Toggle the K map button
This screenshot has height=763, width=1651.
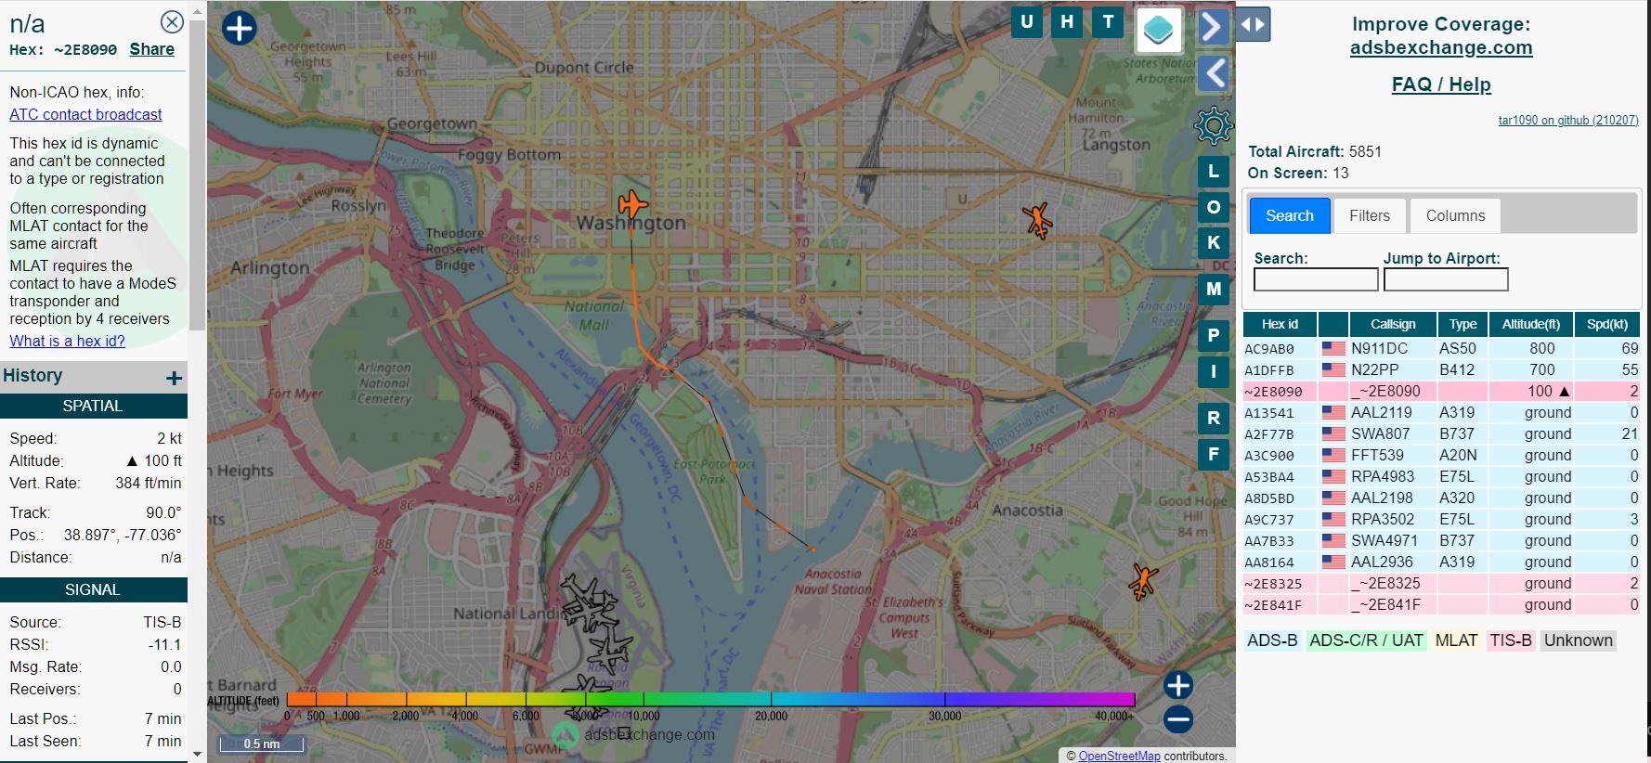[x=1213, y=242]
